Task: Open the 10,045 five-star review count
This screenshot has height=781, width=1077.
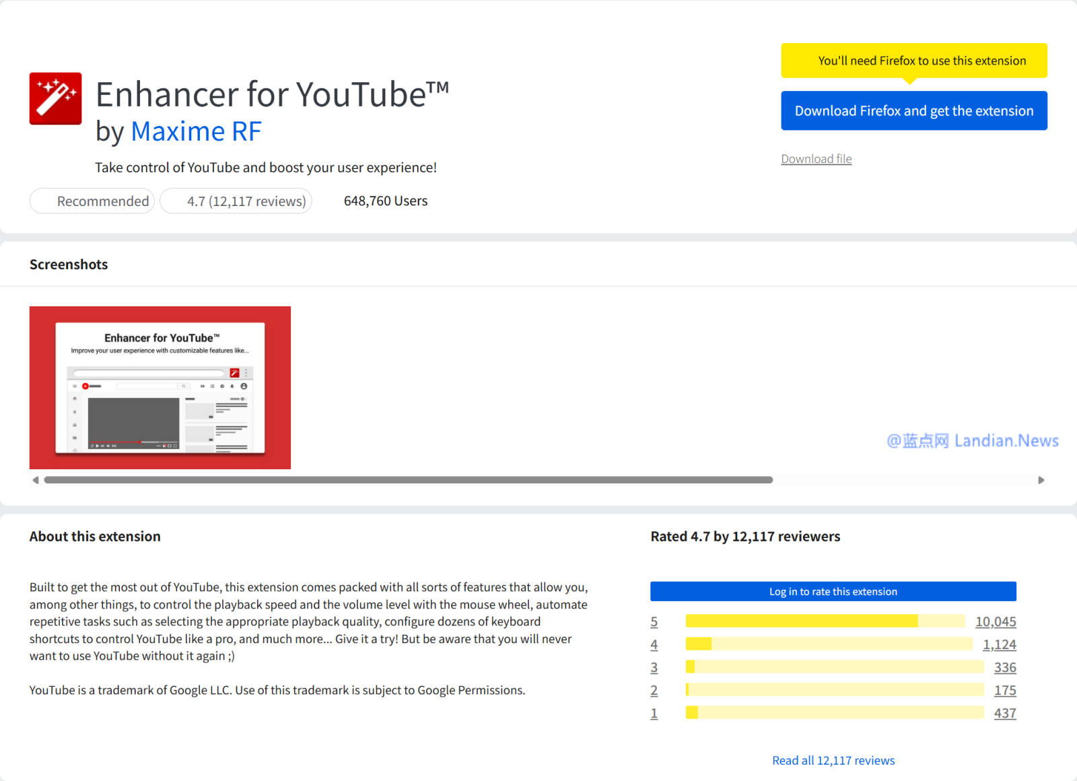Action: pyautogui.click(x=995, y=622)
